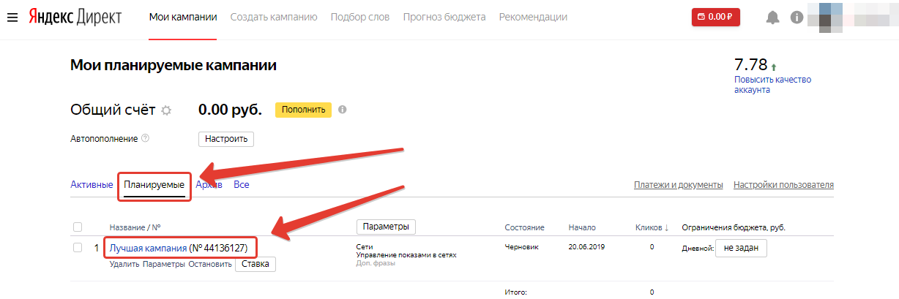
Task: Go to Создать кампанию
Action: click(x=274, y=17)
